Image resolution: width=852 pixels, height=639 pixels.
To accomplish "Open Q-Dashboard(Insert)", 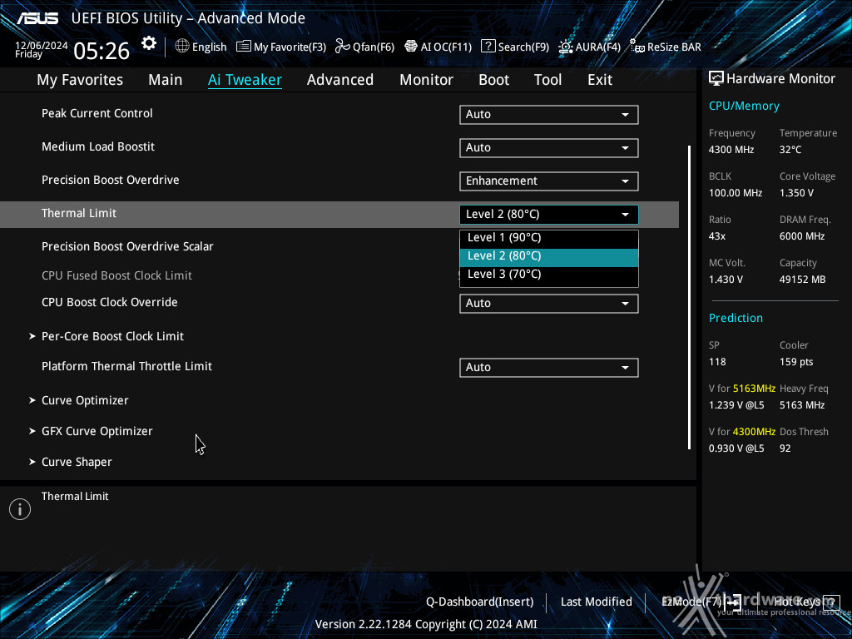I will 480,602.
